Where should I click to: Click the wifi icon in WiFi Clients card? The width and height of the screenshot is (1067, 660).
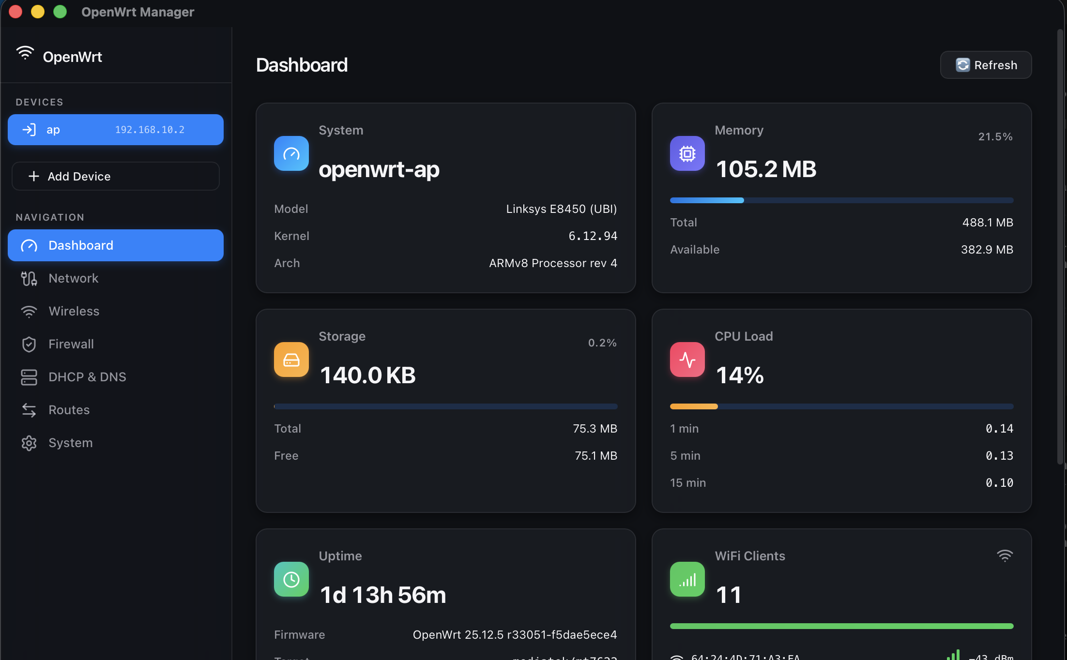pyautogui.click(x=1005, y=555)
